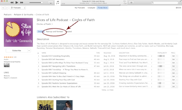Image resolution: width=182 pixels, height=110 pixels.
Task: Sort by the POPULARITY column header
Action: [162, 53]
